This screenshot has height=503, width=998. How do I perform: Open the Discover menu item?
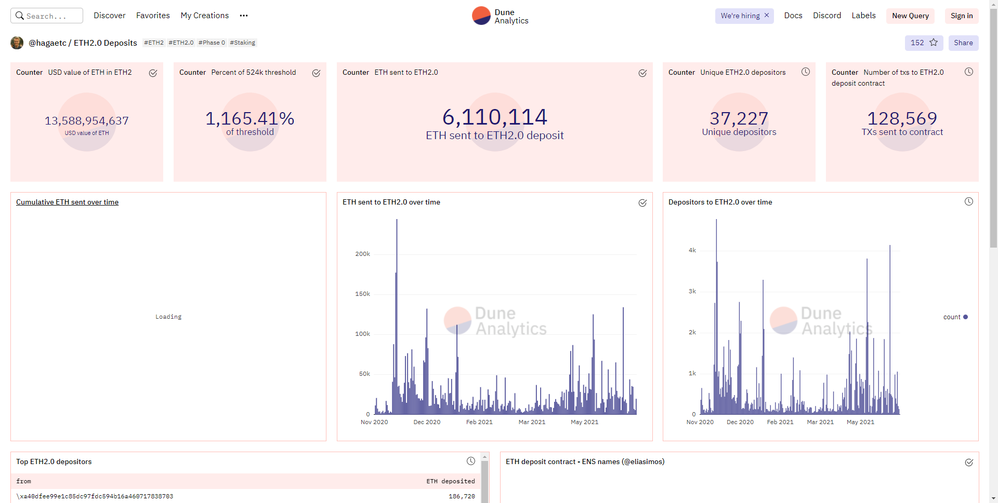109,16
